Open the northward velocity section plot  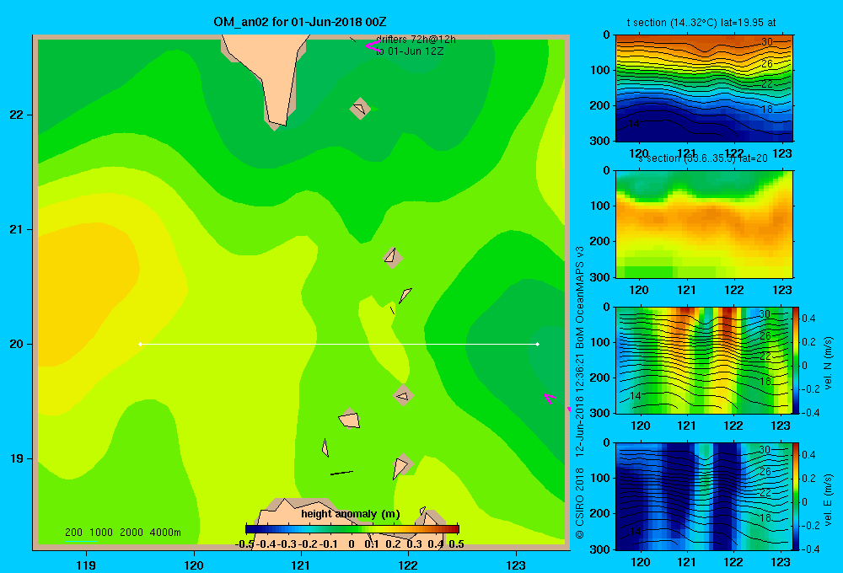[x=704, y=360]
